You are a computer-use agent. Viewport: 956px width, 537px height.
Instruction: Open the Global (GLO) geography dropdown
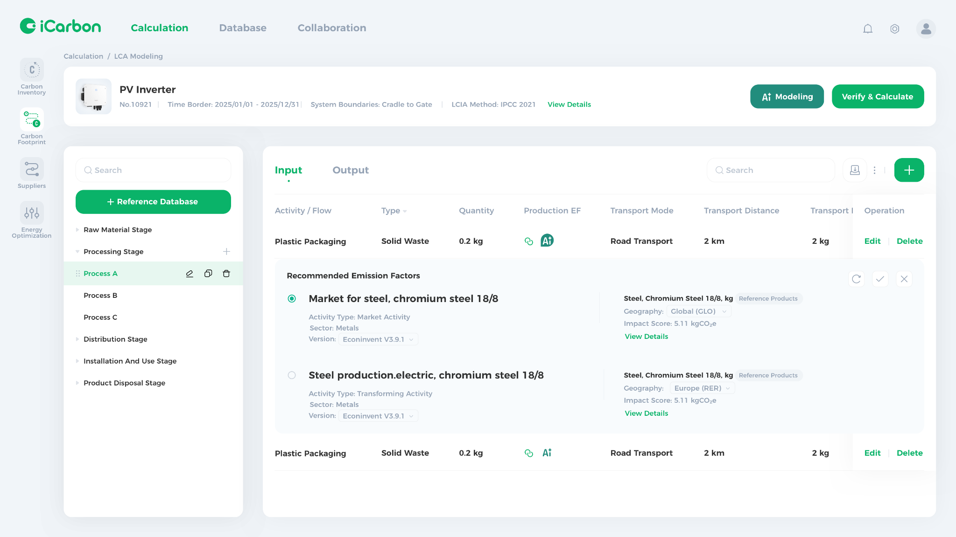pyautogui.click(x=698, y=311)
